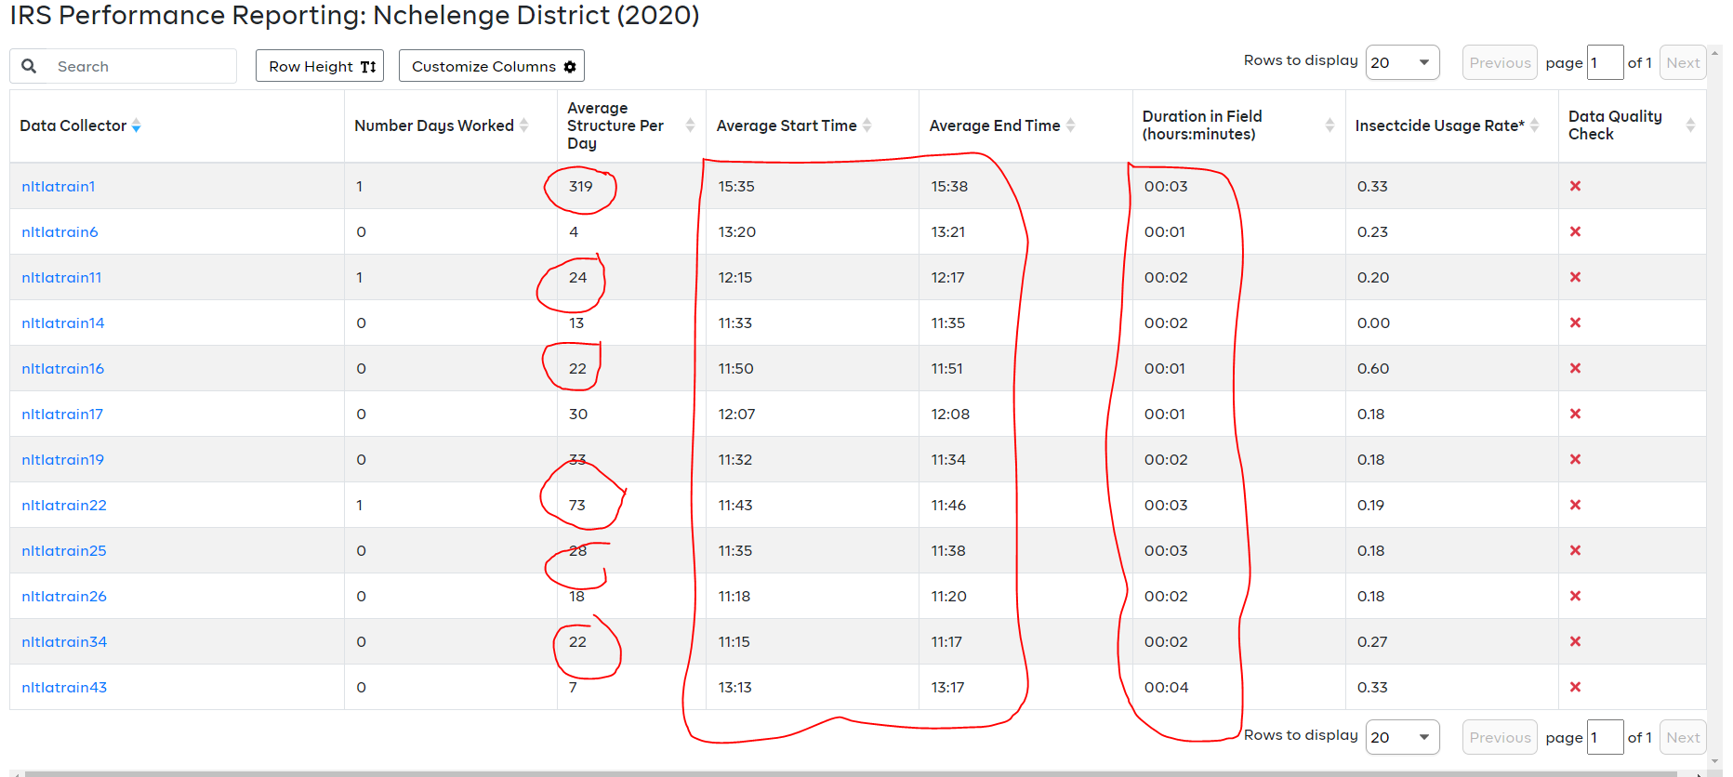
Task: Open bottom Rows to display dropdown
Action: [1402, 737]
